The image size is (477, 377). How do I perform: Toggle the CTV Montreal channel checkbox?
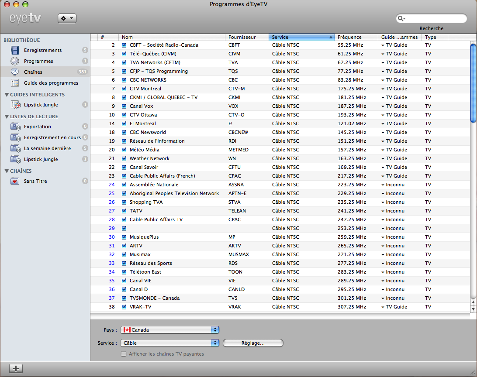point(124,89)
